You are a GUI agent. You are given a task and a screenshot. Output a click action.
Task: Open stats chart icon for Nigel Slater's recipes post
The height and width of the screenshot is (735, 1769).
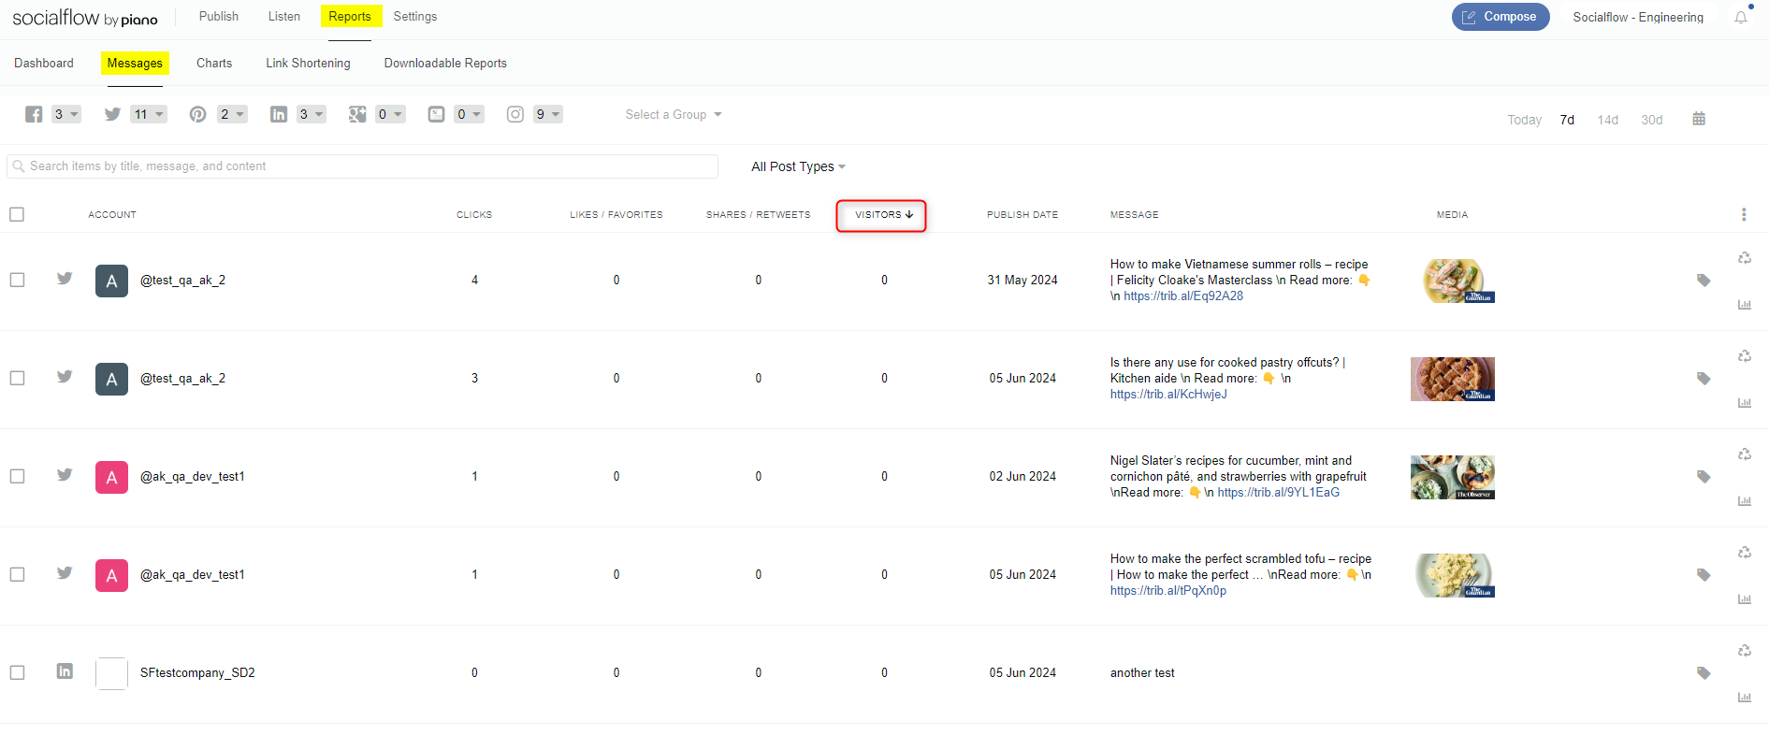[x=1745, y=501]
